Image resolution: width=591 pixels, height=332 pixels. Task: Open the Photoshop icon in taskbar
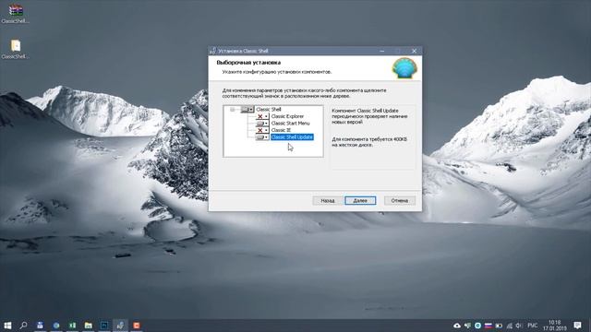[104, 326]
